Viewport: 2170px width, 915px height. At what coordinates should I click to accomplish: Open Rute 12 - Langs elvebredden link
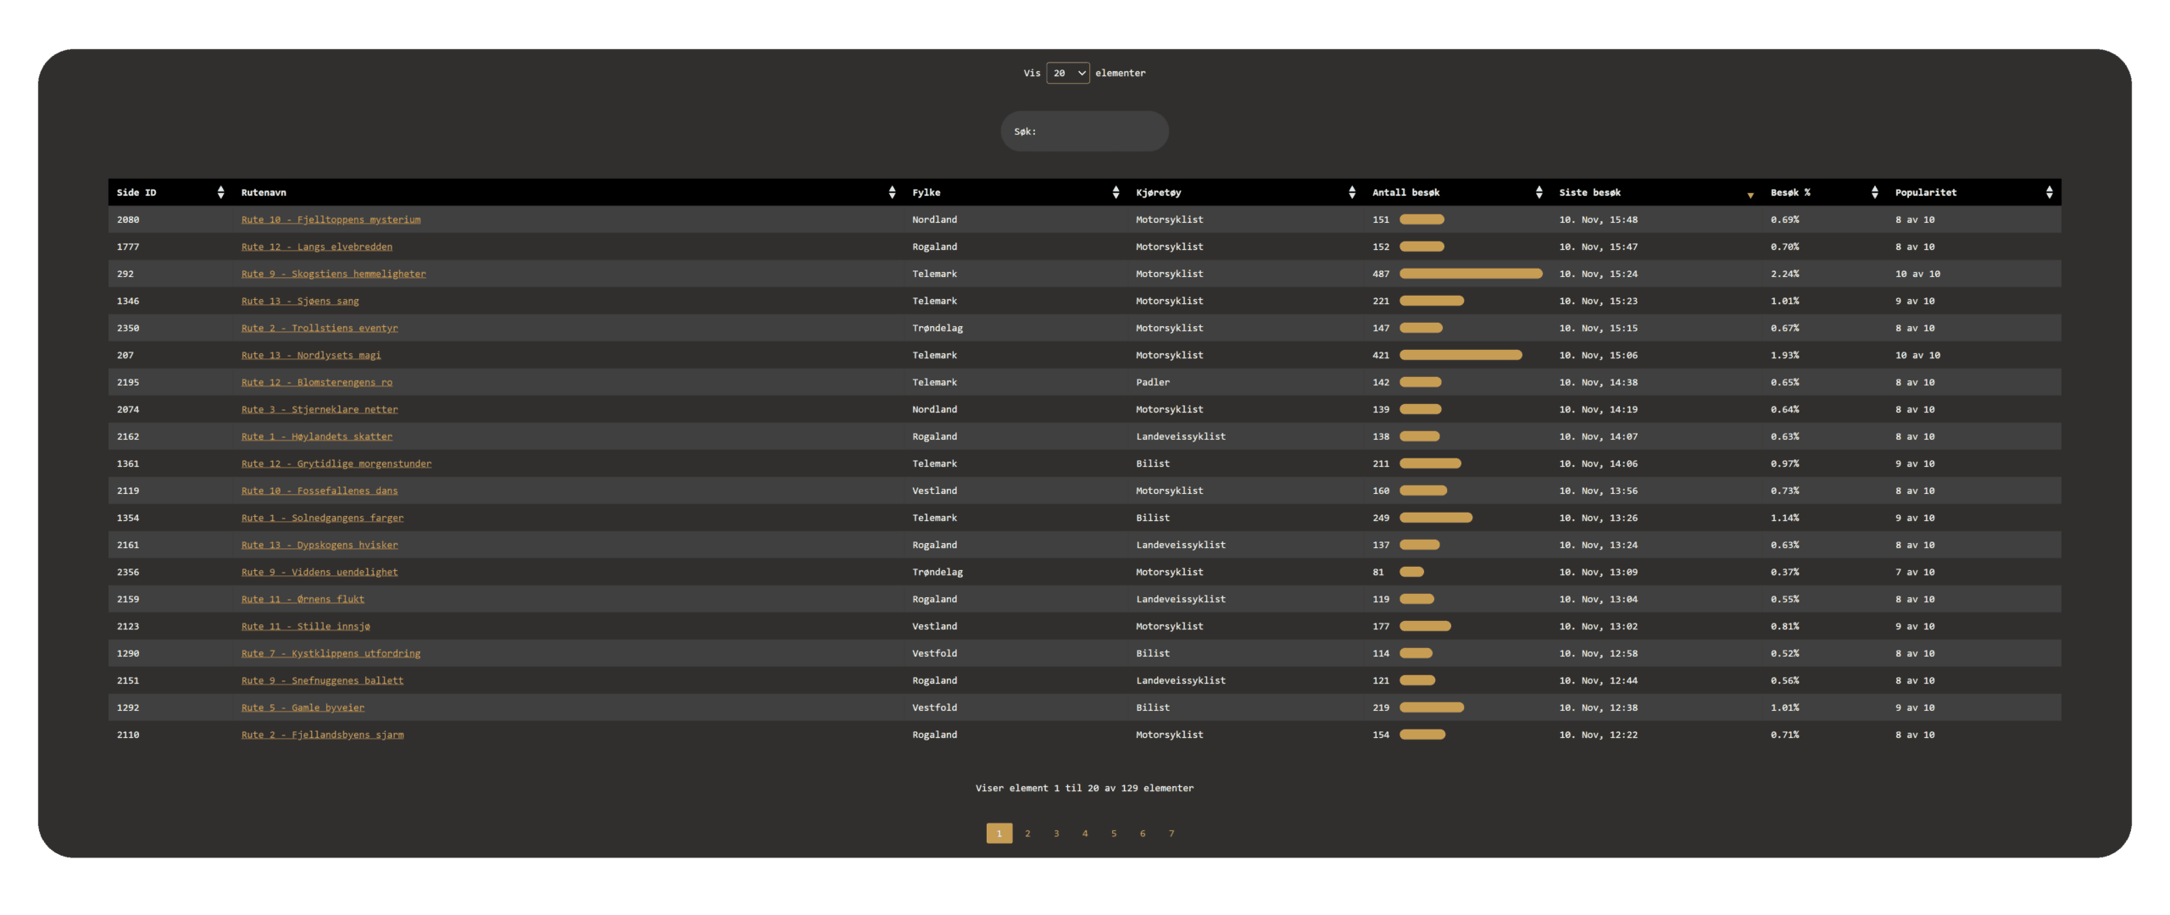317,247
